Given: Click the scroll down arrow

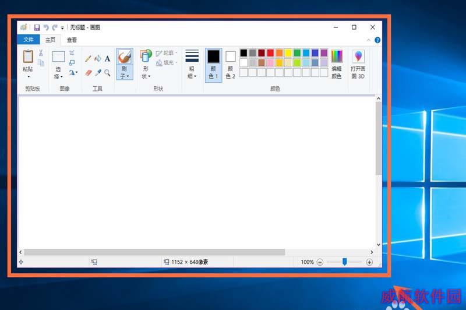Looking at the screenshot, I should coord(378,245).
